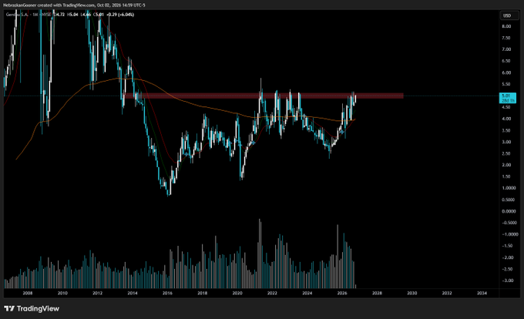This screenshot has height=319, width=524.
Task: Click the -3.00 price axis label
Action: point(506,280)
